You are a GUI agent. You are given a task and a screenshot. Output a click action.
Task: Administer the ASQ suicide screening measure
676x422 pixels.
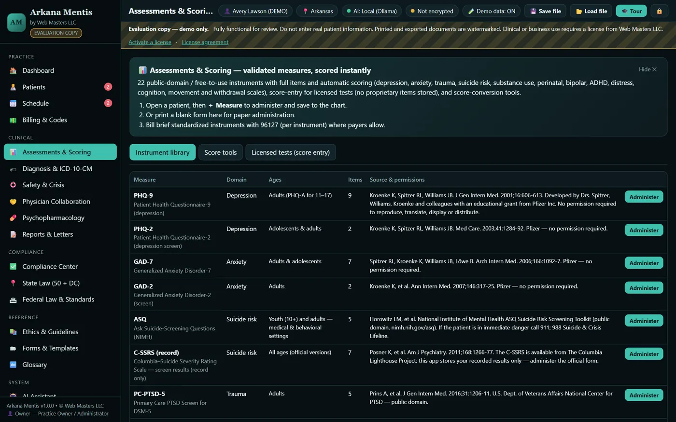coord(644,321)
